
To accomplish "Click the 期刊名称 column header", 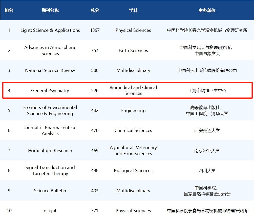I will (50, 10).
